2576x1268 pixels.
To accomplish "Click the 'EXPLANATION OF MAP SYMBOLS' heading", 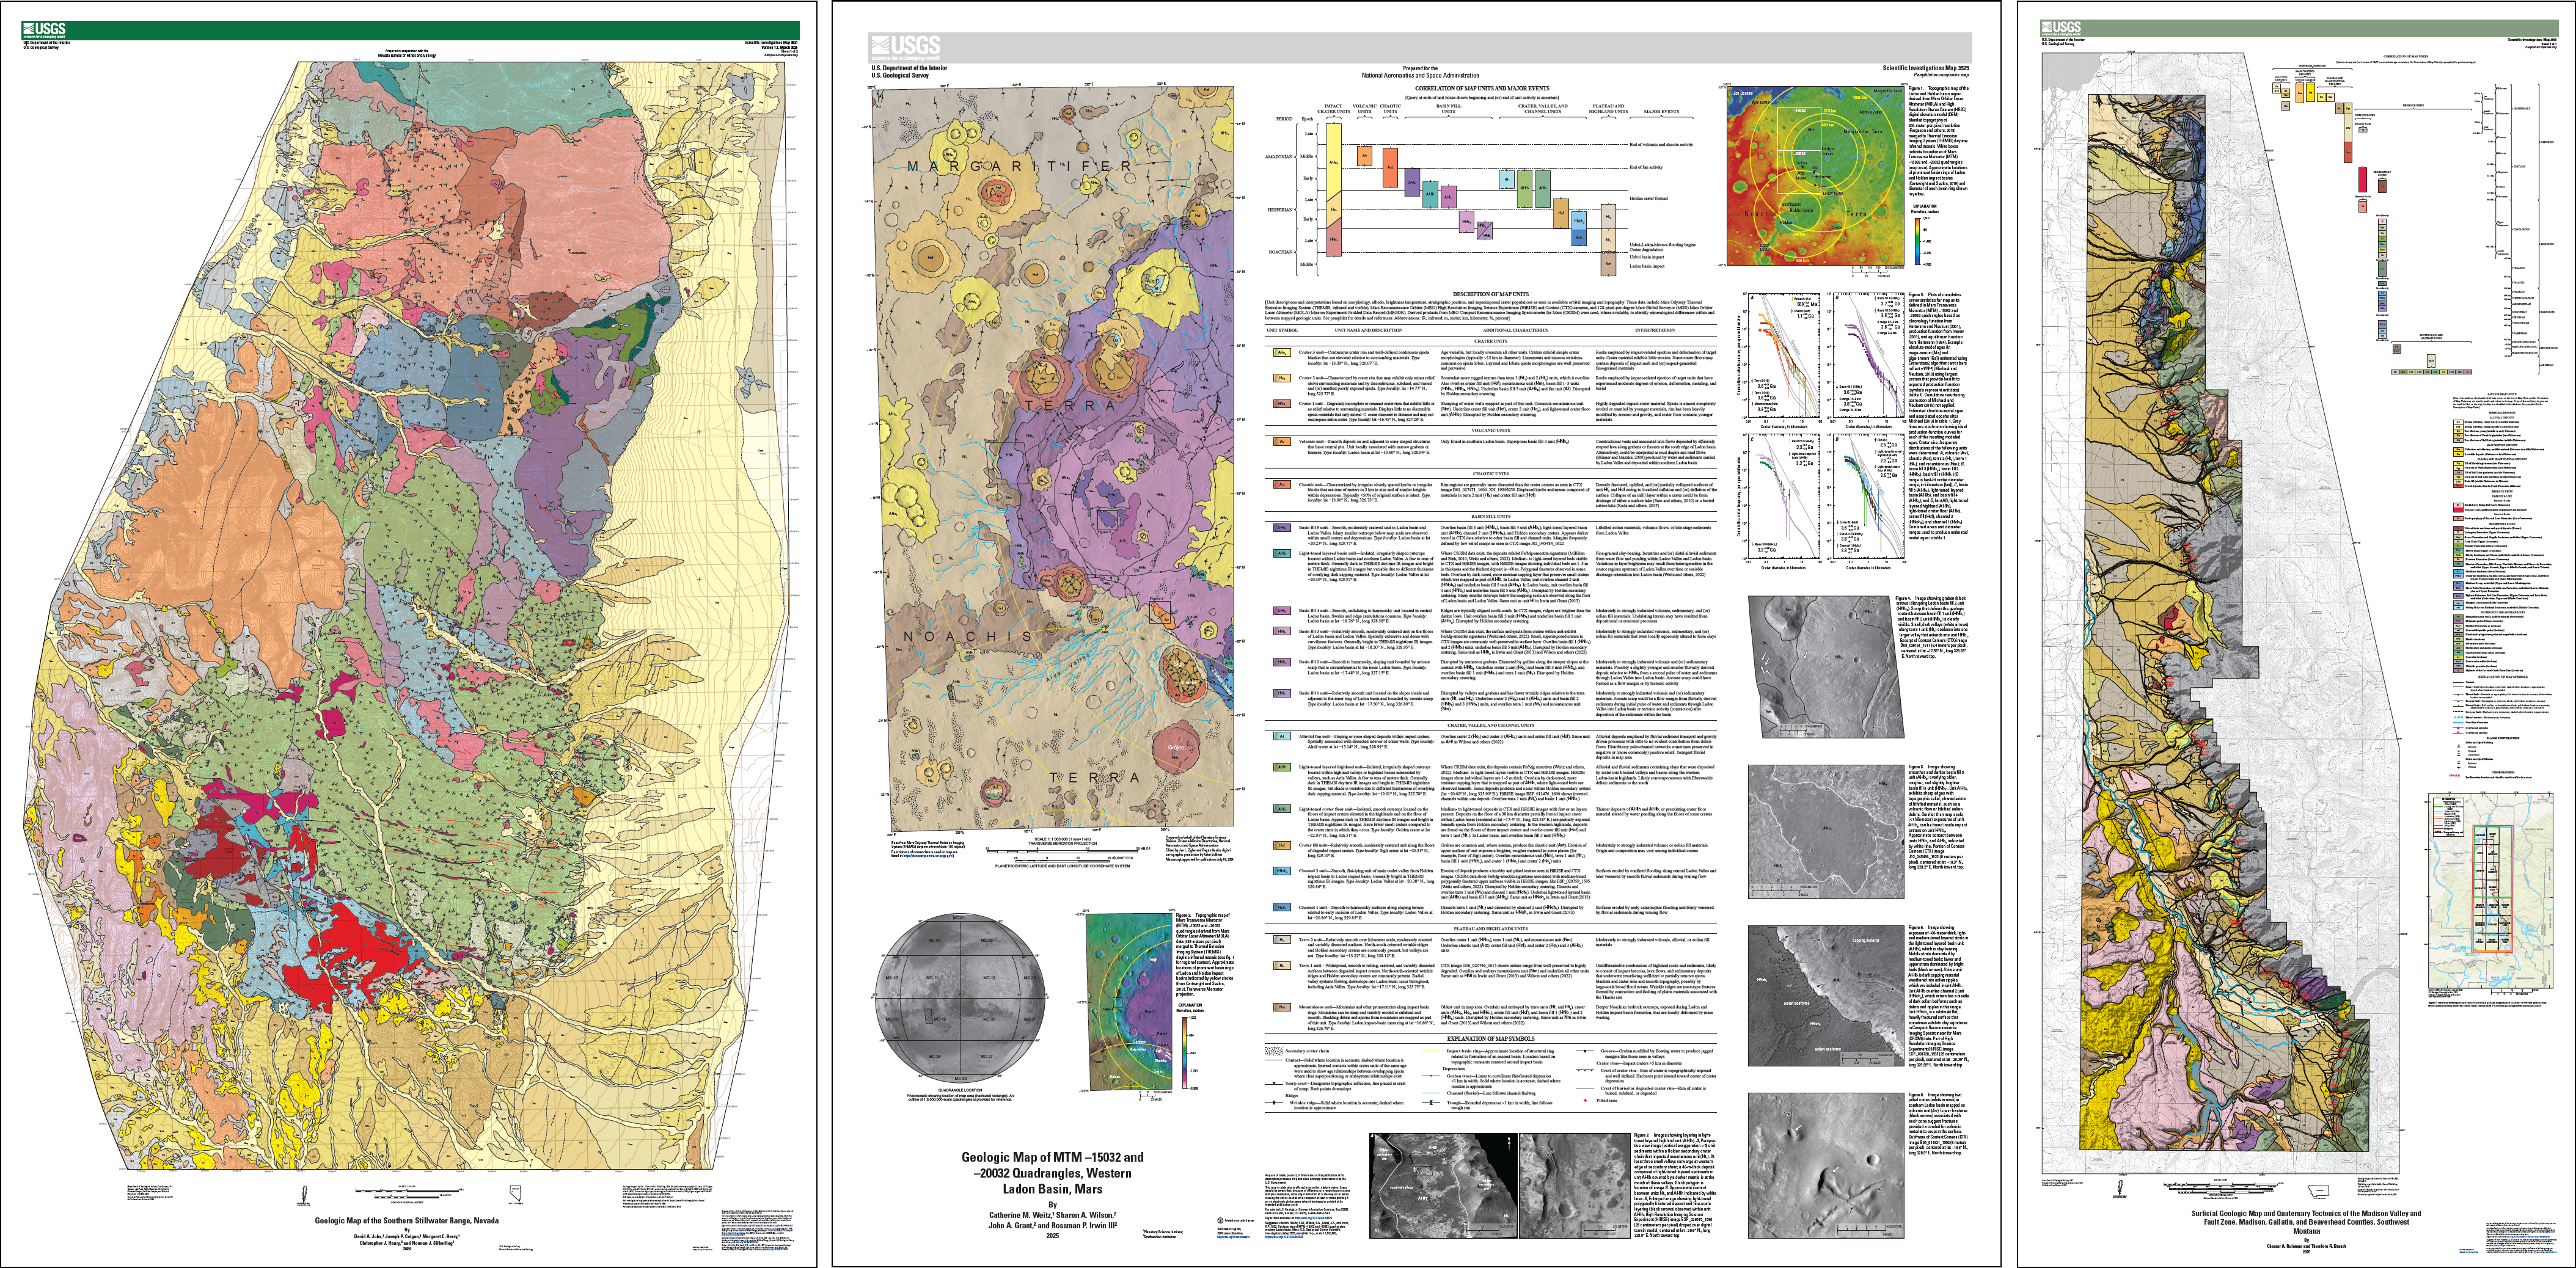I will (x=1491, y=1039).
